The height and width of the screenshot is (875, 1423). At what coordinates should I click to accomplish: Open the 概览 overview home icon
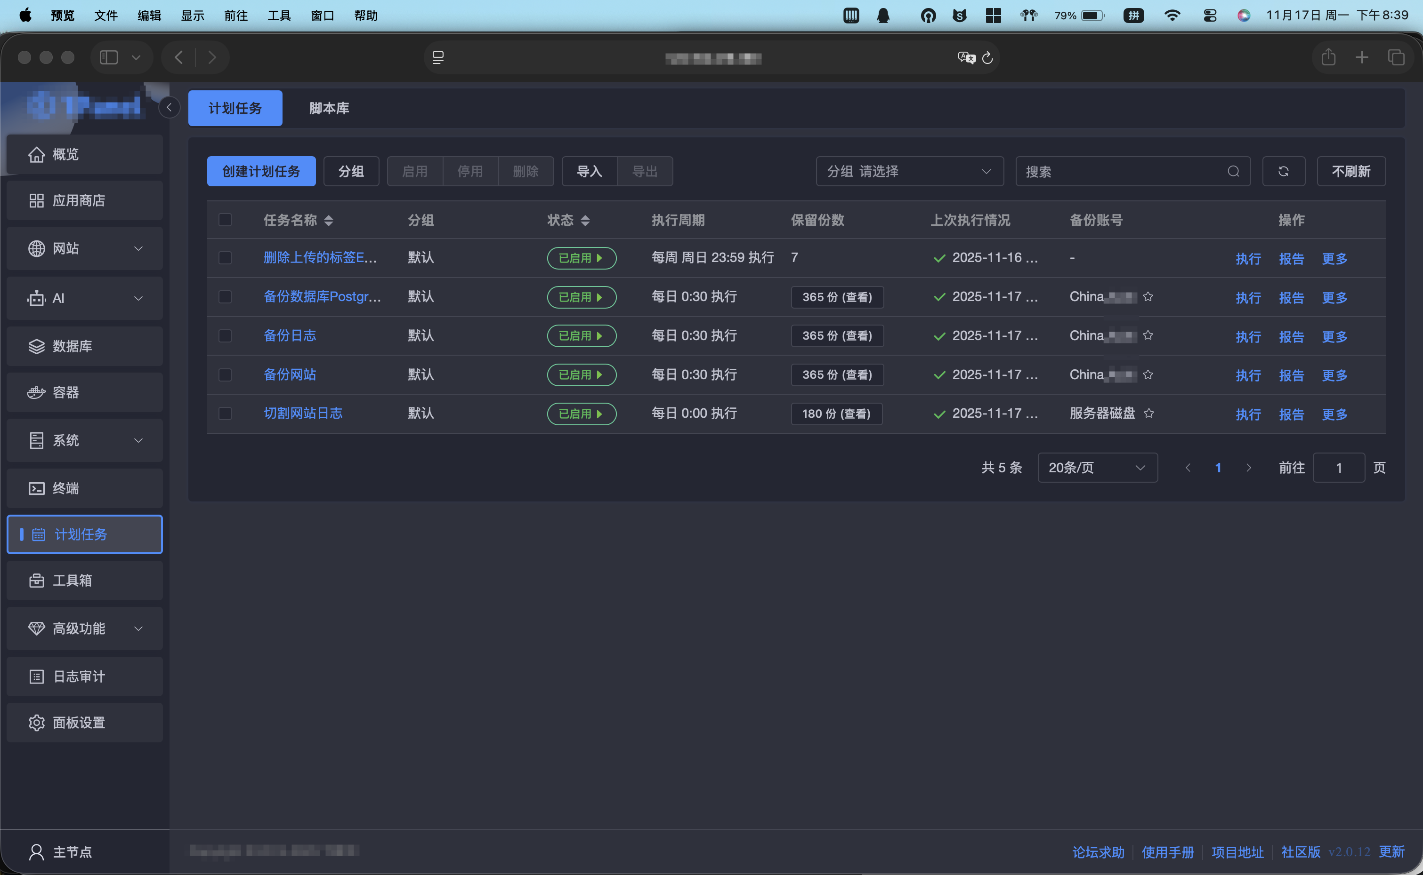coord(36,154)
